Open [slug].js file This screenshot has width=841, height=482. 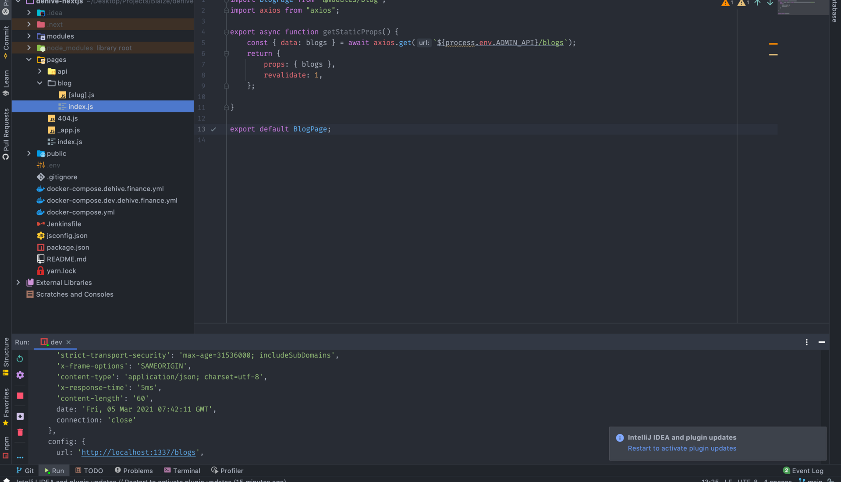pos(81,95)
